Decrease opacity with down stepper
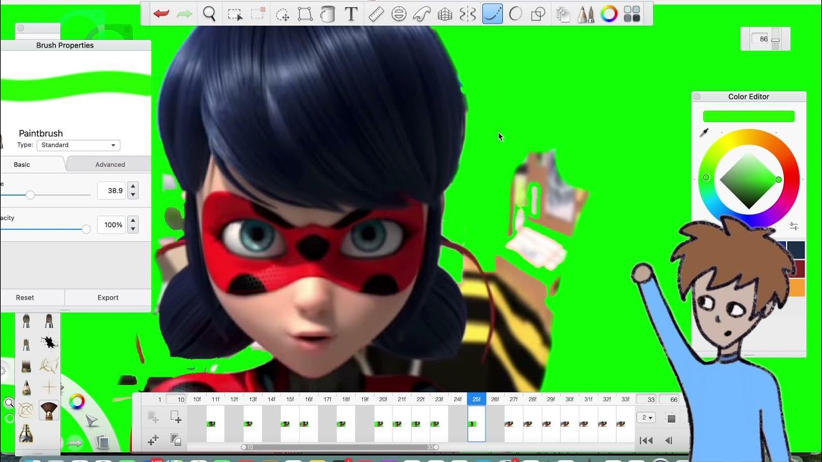822x462 pixels. tap(133, 229)
